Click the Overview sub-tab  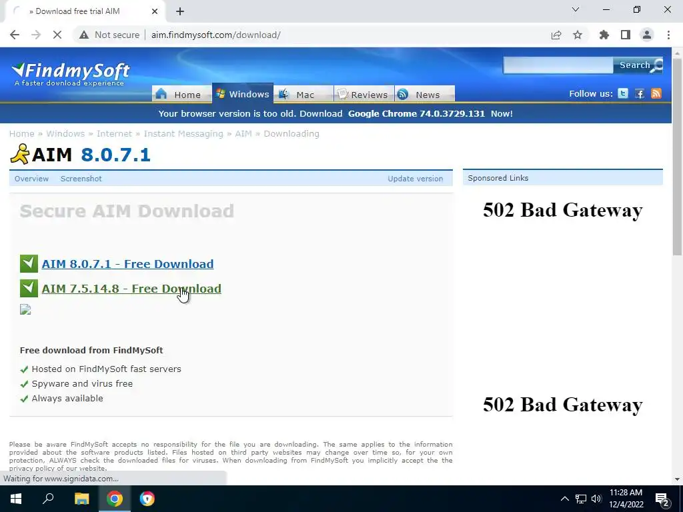click(x=31, y=179)
